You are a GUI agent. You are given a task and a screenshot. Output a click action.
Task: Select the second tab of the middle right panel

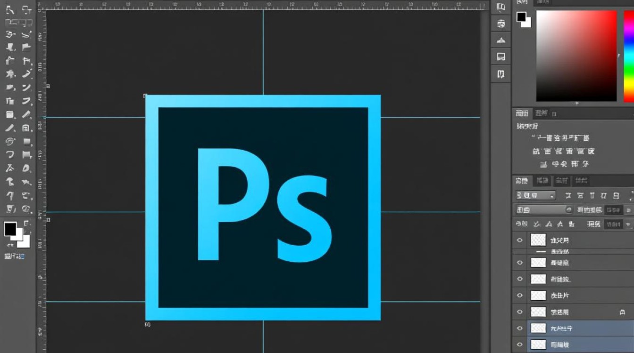click(541, 113)
